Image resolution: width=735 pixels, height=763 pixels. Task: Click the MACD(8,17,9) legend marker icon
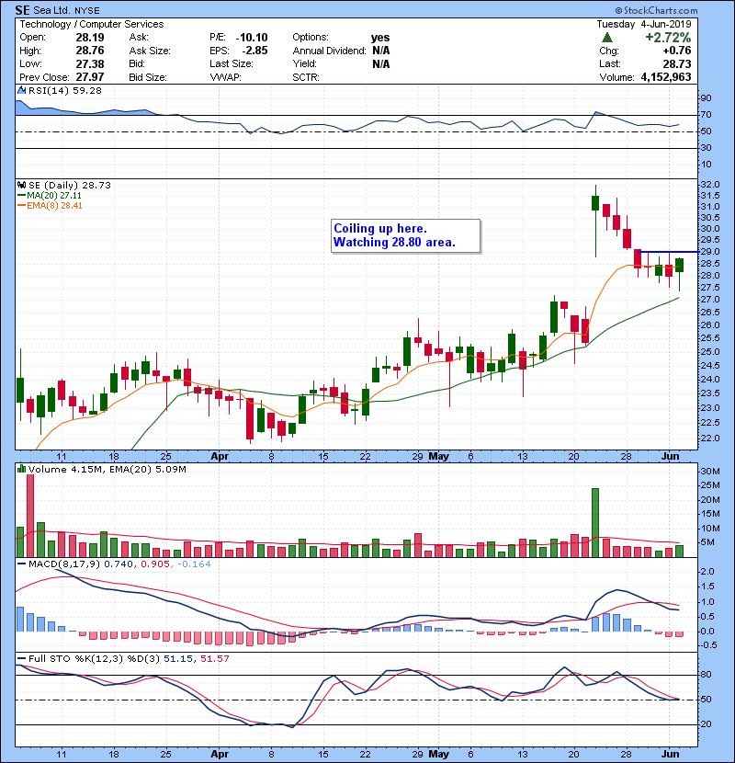tap(20, 563)
